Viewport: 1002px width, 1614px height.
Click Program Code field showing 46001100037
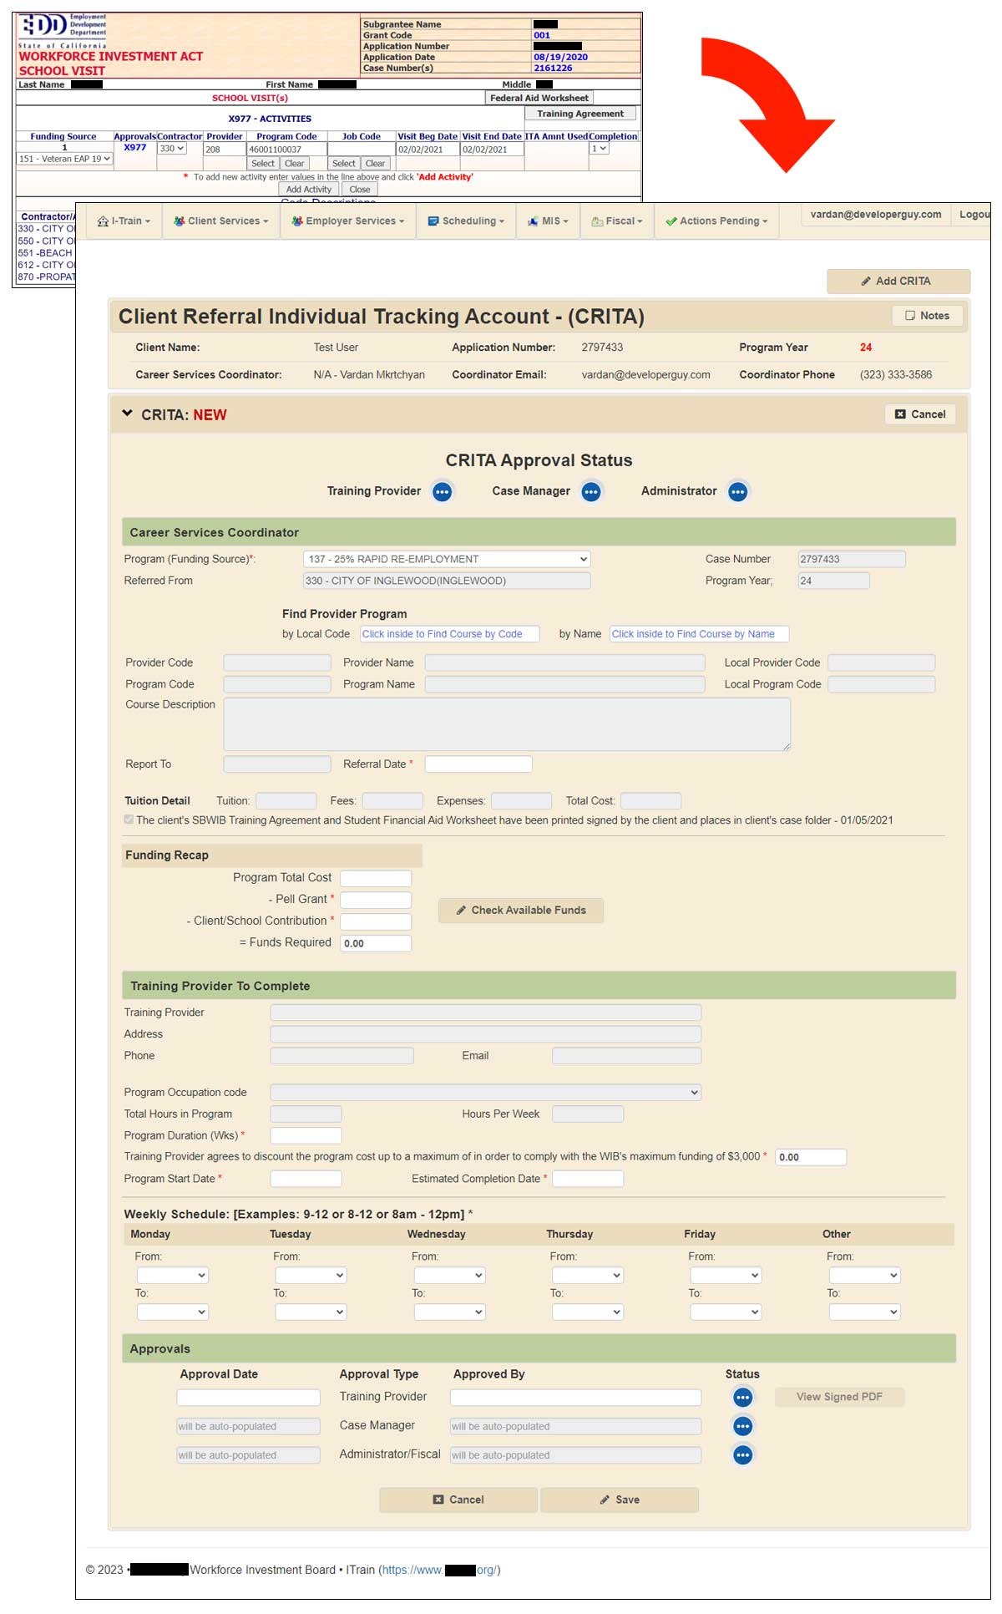tap(286, 150)
